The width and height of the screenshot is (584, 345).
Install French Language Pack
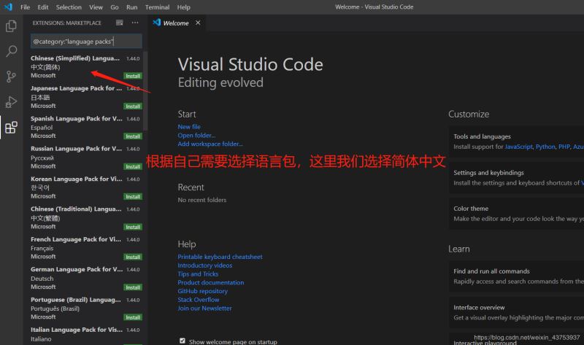point(133,257)
